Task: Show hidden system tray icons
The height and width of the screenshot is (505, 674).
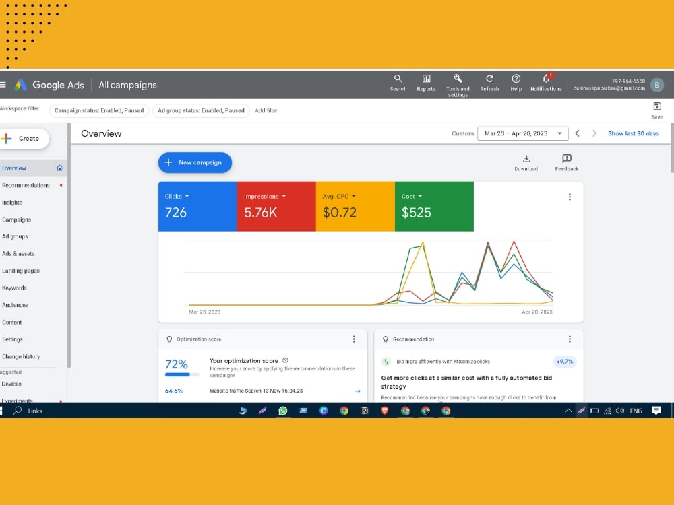Action: pyautogui.click(x=568, y=411)
